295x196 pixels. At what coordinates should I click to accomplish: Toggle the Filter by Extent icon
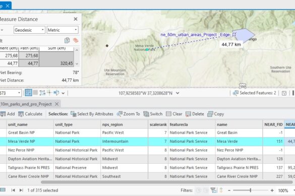click(x=213, y=190)
